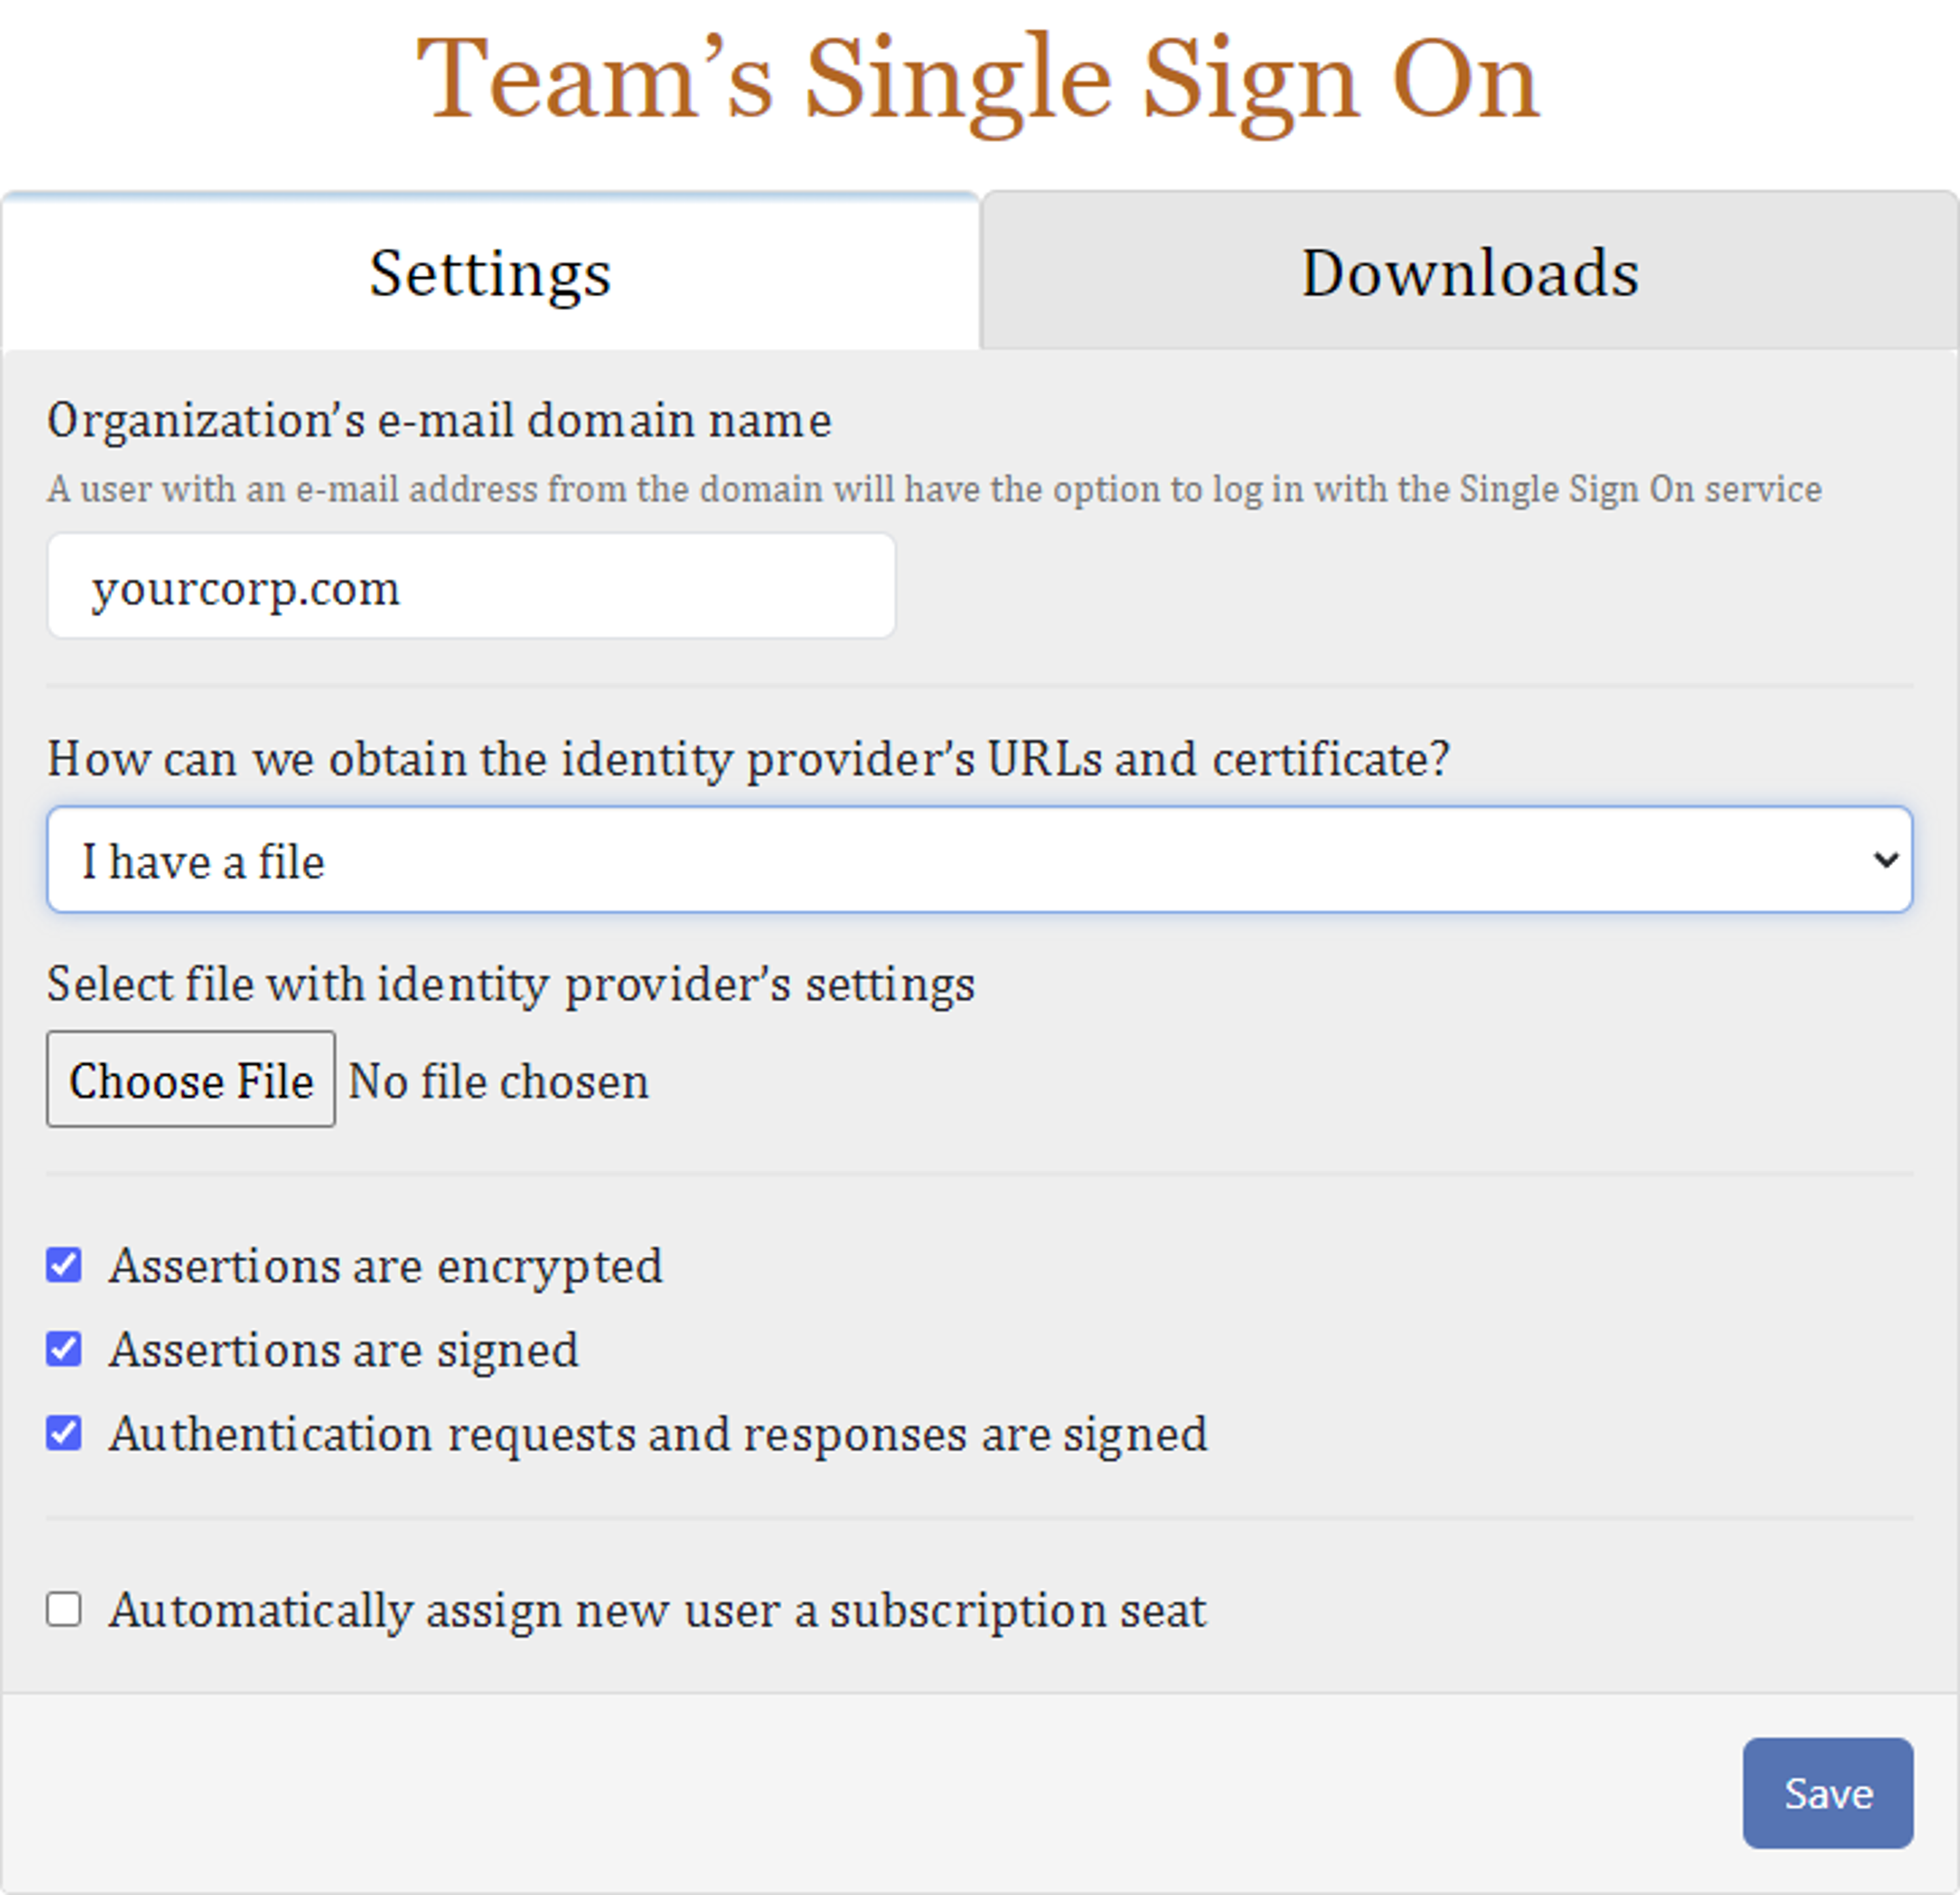
Task: Enable 'Automatically assign new user' checkbox
Action: (x=64, y=1610)
